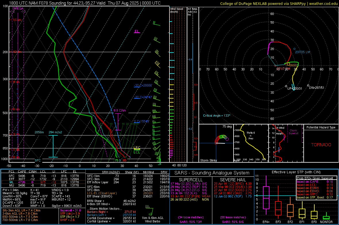Select the magenta EL marker on skew-T

pos(137,31)
